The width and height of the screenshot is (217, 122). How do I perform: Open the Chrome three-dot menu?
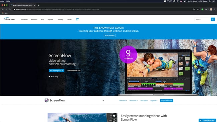tap(215, 9)
